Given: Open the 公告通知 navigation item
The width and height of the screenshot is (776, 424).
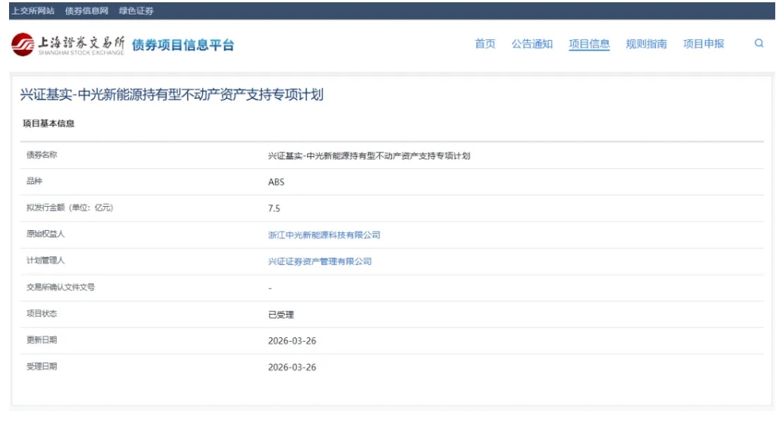Looking at the screenshot, I should 532,44.
